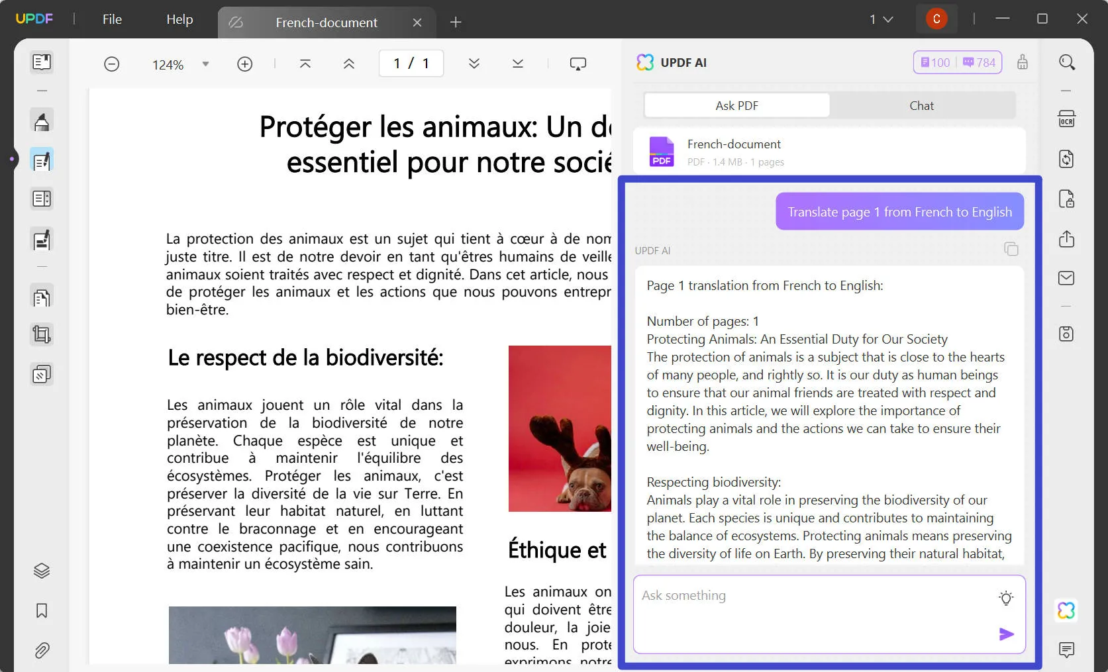Select the Translate page 1 prompt bubble

coord(900,212)
